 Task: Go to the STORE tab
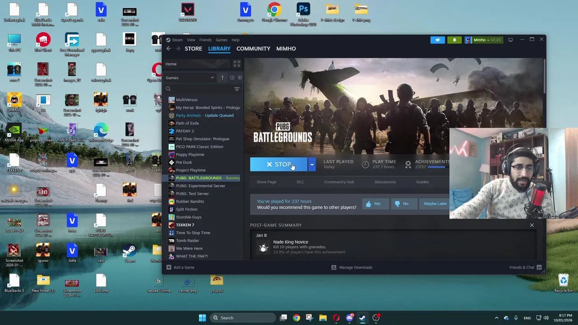coord(193,49)
